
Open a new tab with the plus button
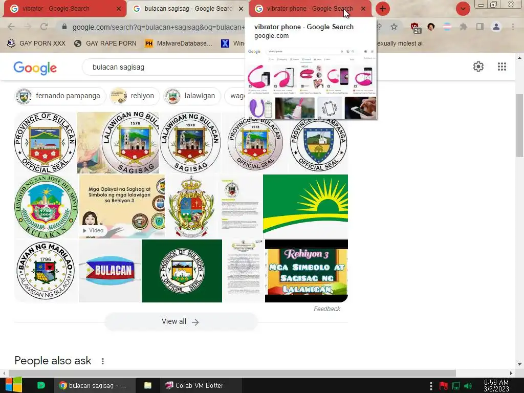coord(383,9)
